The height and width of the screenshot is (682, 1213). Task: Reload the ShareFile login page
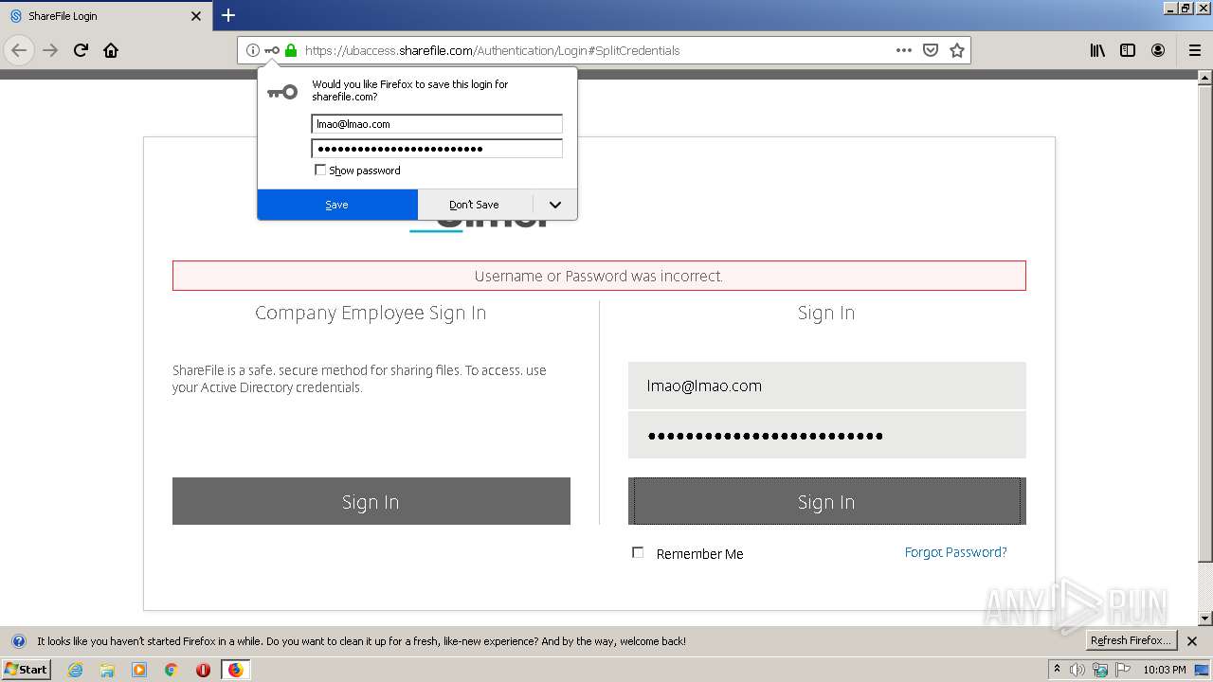click(x=81, y=50)
